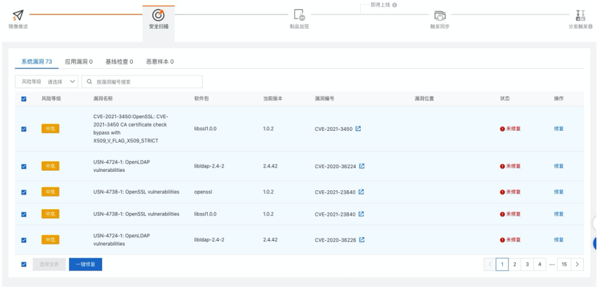Toggle the footer checkbox beside 选择全表
Image resolution: width=597 pixels, height=292 pixels.
pyautogui.click(x=24, y=264)
